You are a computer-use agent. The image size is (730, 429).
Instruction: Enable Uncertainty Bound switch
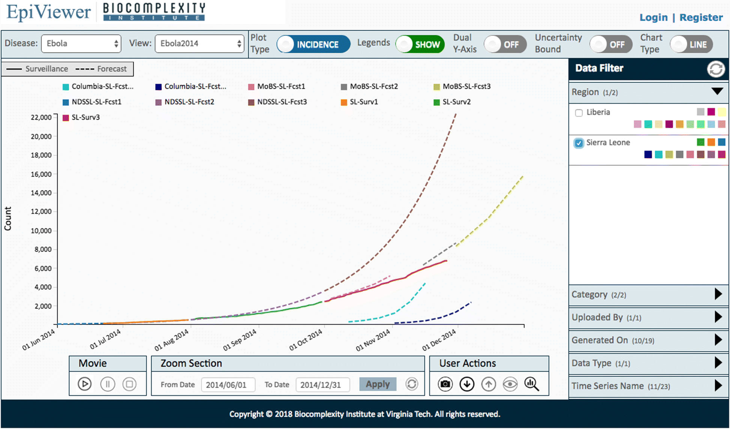click(x=611, y=44)
